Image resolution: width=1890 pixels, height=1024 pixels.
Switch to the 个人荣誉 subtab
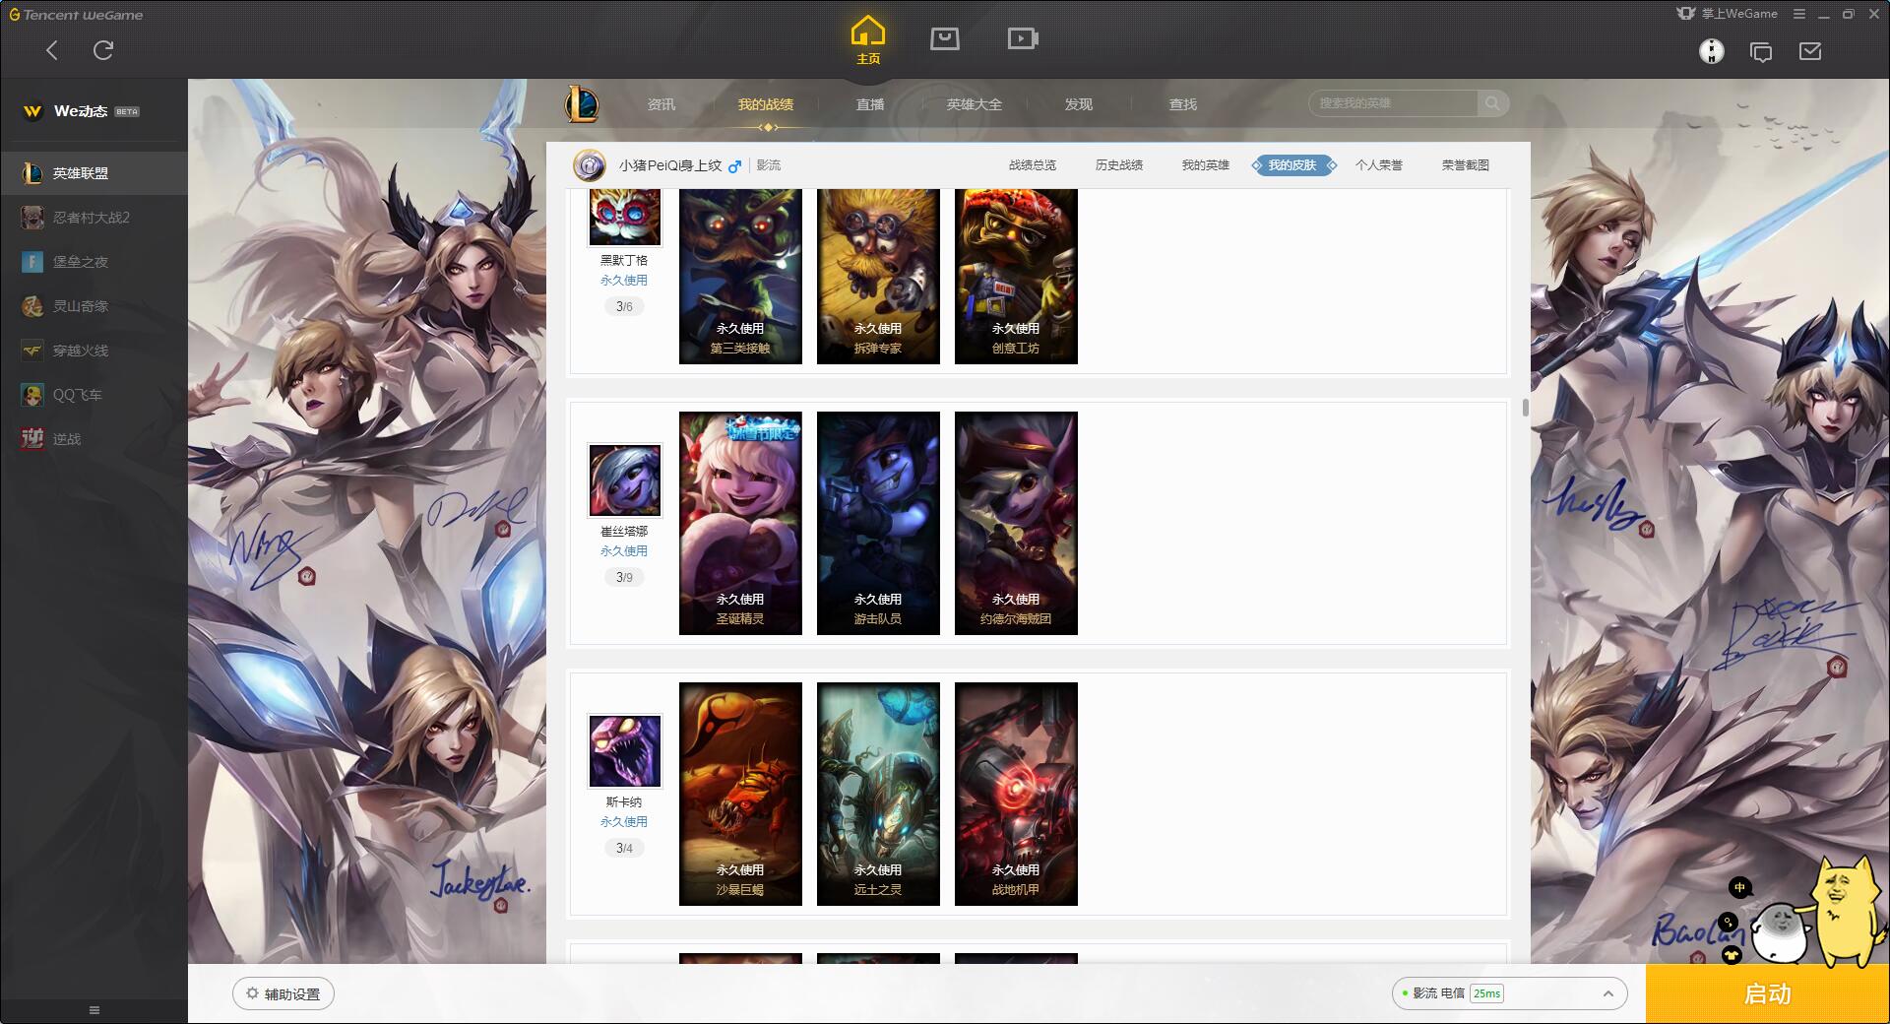pyautogui.click(x=1379, y=165)
